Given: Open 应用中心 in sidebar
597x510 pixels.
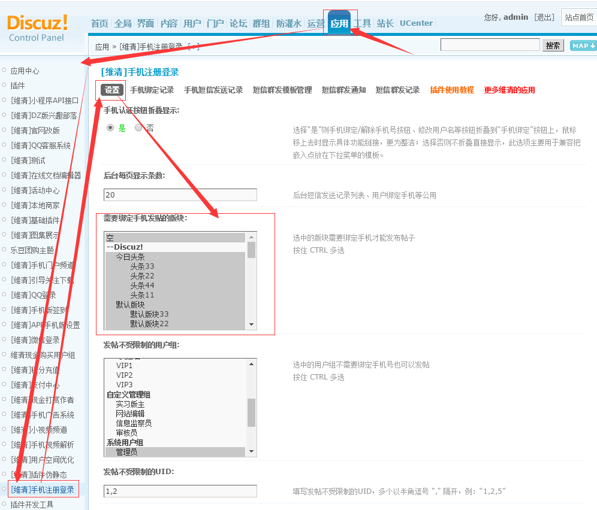Looking at the screenshot, I should tap(25, 71).
